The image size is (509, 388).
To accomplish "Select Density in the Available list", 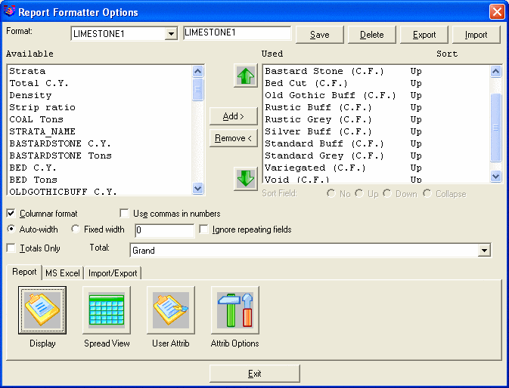I will [99, 95].
